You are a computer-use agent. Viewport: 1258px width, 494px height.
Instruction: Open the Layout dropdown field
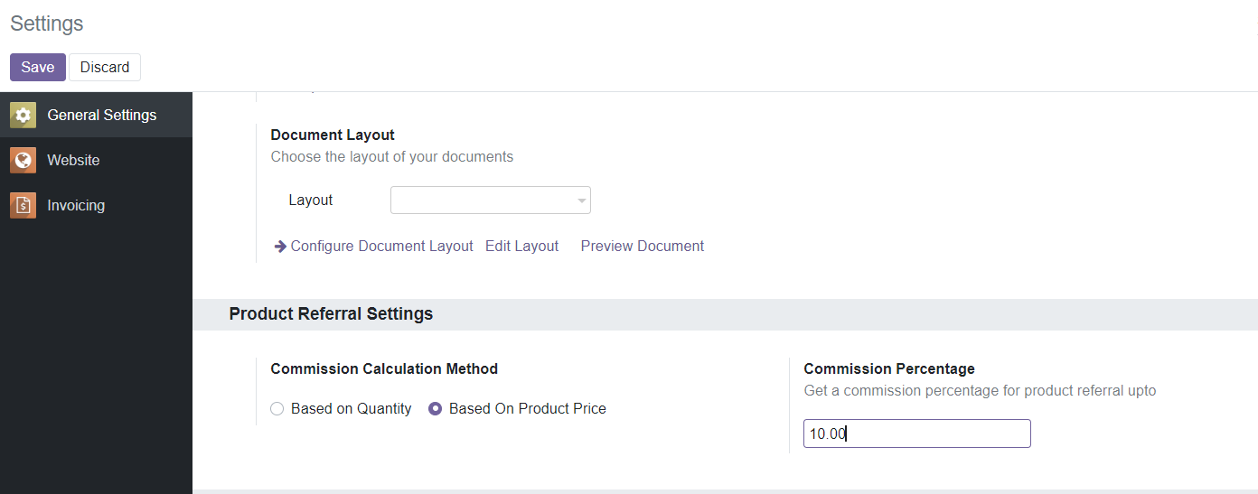click(491, 200)
